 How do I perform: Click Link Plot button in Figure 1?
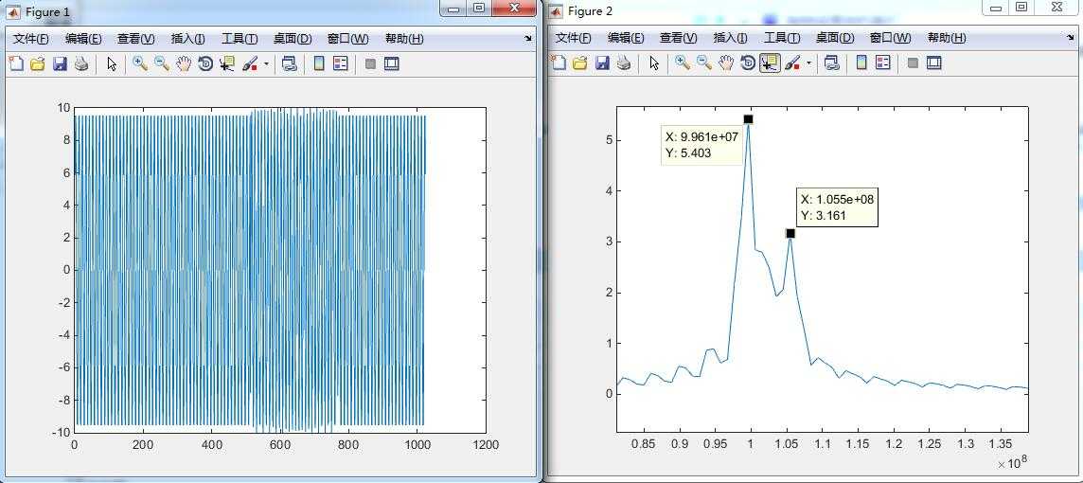pyautogui.click(x=290, y=64)
